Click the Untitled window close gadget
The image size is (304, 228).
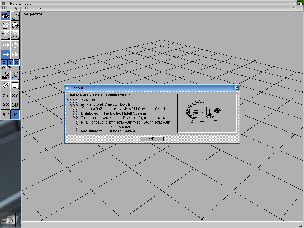tap(24, 8)
